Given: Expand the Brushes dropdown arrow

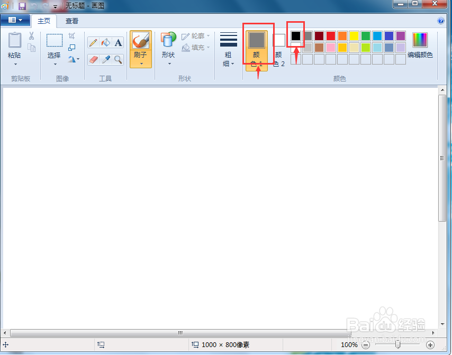Looking at the screenshot, I should coord(141,63).
